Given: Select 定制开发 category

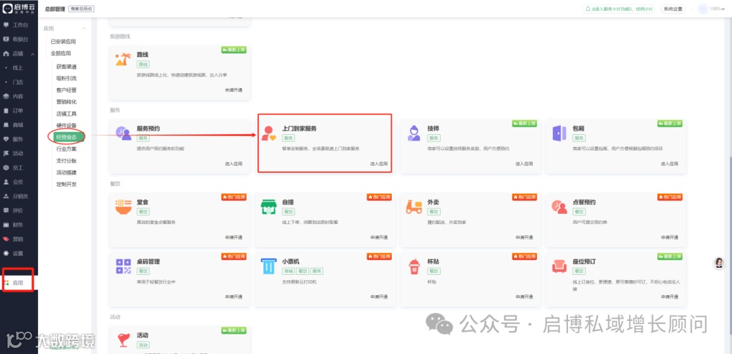Looking at the screenshot, I should pos(66,184).
